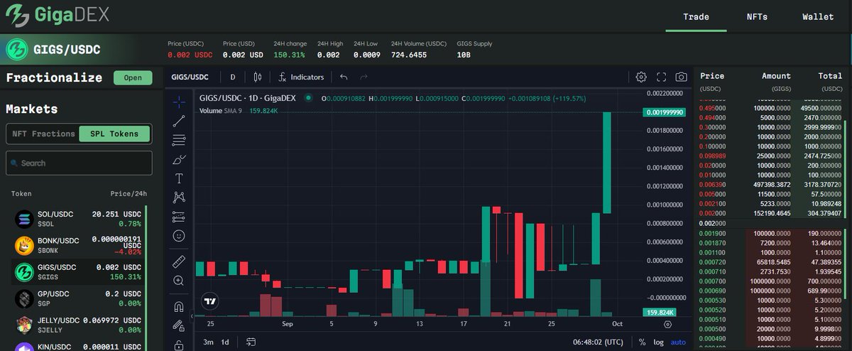Select the KIN/USDC market row
The height and width of the screenshot is (351, 852).
pyautogui.click(x=78, y=346)
